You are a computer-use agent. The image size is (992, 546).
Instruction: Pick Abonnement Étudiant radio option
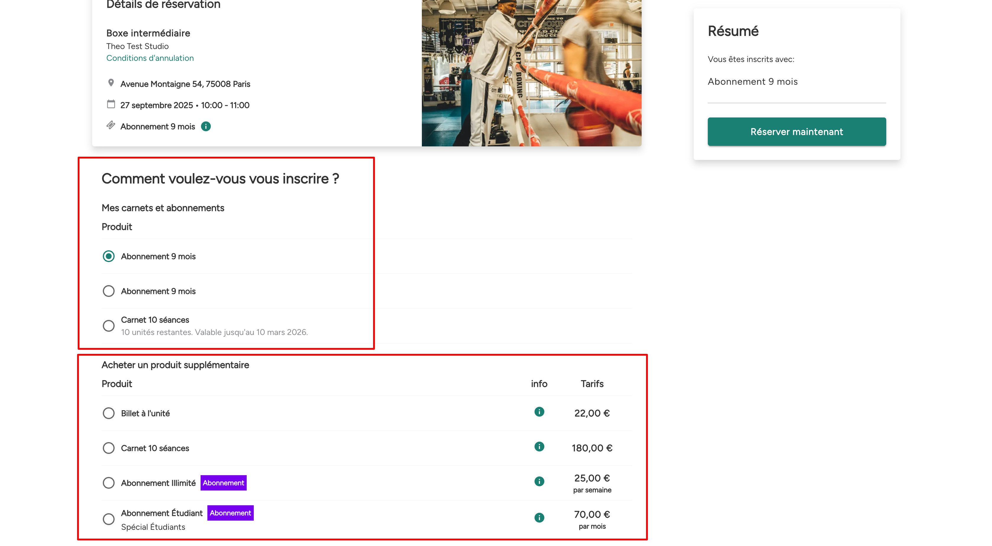(109, 519)
